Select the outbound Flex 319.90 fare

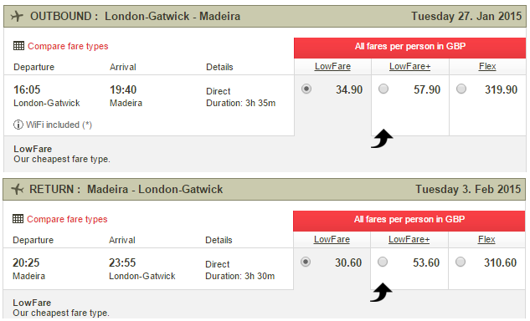pos(461,89)
